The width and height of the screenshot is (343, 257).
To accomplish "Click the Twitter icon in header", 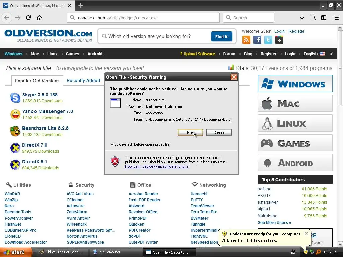I will click(268, 40).
